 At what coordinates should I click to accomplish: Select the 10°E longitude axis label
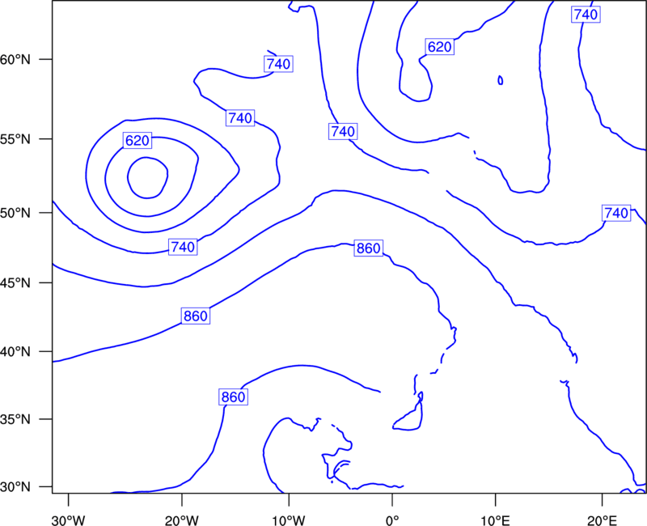[495, 520]
